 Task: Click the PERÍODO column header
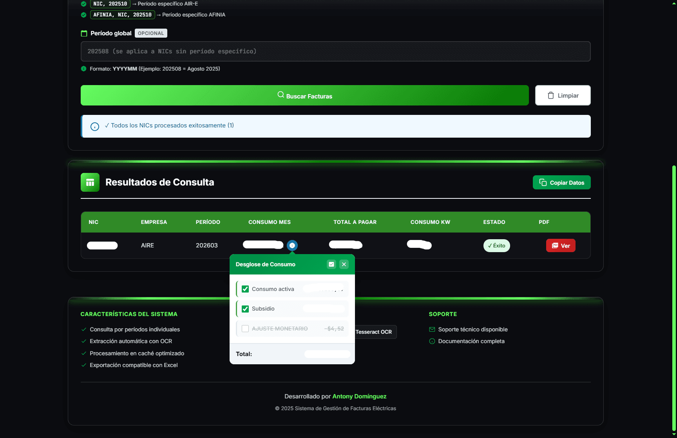[208, 222]
